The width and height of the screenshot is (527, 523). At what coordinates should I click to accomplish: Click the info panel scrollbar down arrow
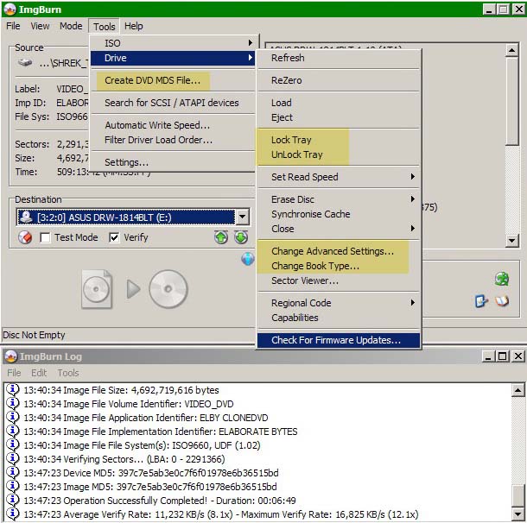[x=511, y=240]
